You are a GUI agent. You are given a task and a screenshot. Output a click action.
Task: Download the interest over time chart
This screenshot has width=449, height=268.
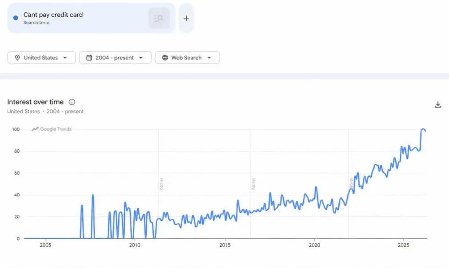click(438, 104)
